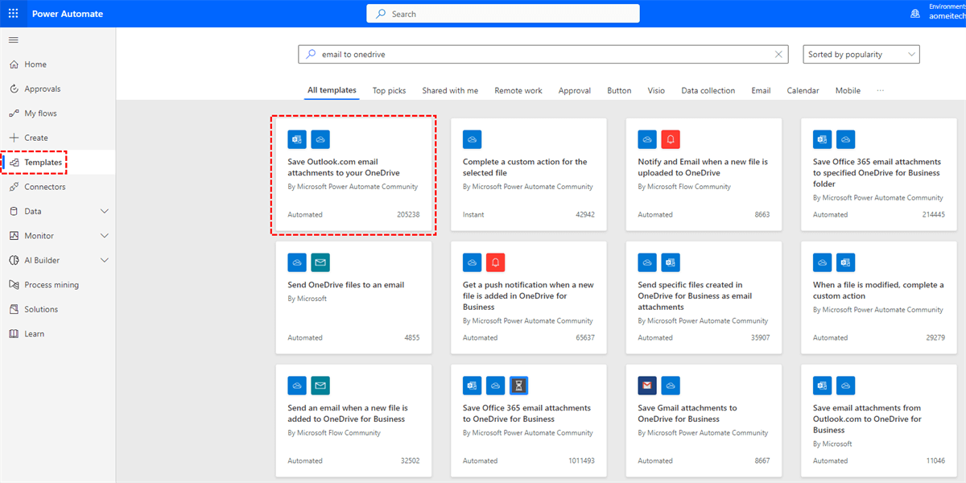Click Outlook icon on 'Send specific files created' card
966x483 pixels.
pyautogui.click(x=671, y=262)
